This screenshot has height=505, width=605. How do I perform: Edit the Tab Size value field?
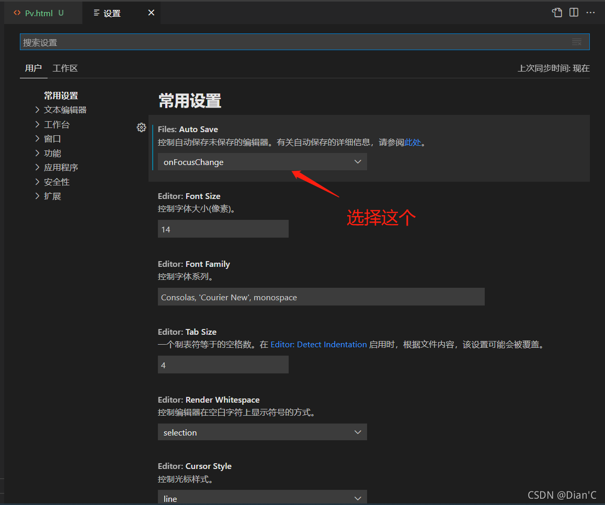[x=223, y=365]
